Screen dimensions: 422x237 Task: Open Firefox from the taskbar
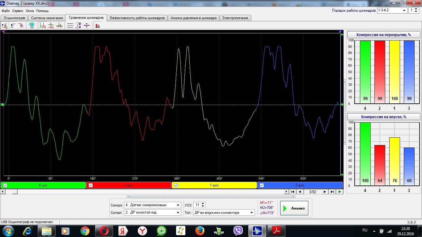click(x=200, y=231)
